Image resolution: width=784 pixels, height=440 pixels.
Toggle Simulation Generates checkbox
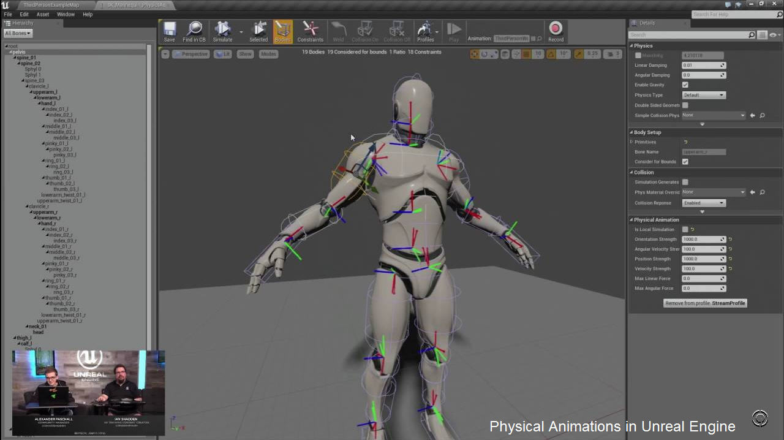click(x=685, y=182)
